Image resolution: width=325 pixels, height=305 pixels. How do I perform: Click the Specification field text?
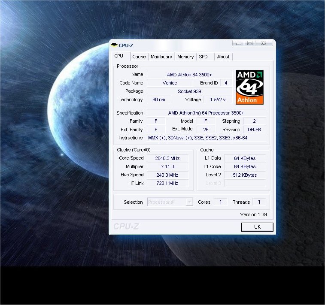pos(206,113)
